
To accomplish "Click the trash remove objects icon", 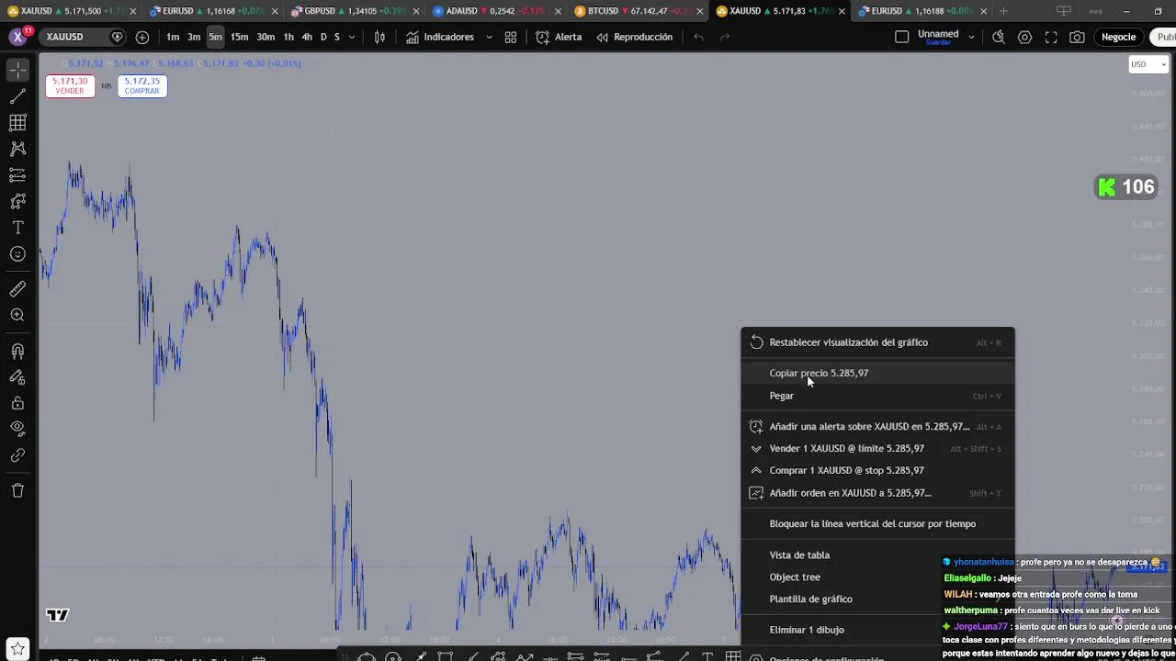I will pos(17,490).
